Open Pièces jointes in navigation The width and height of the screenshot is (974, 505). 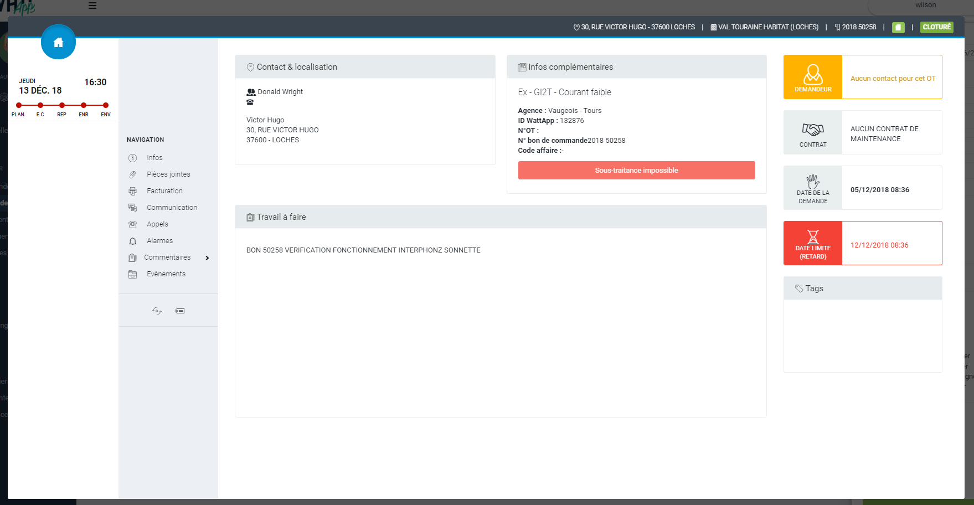click(x=168, y=174)
